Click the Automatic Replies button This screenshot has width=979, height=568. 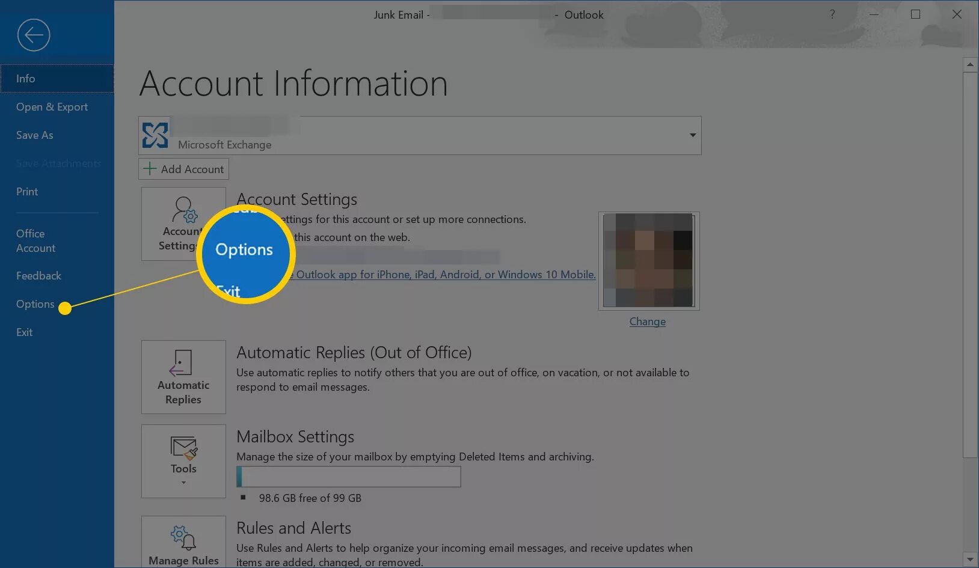183,377
